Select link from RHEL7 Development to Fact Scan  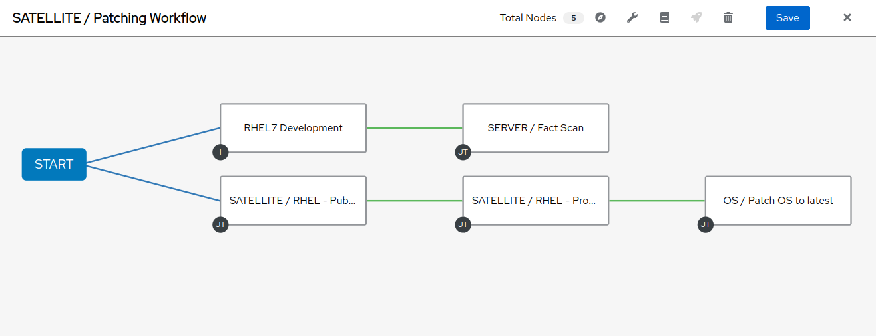415,127
